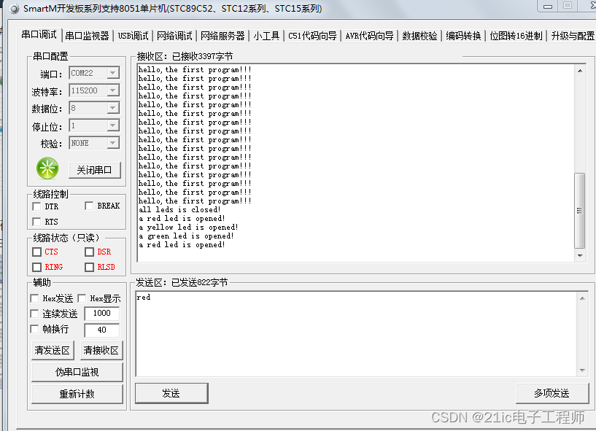Screen dimensions: 596x431
Task: Select the 串口调试 tab
Action: (39, 35)
